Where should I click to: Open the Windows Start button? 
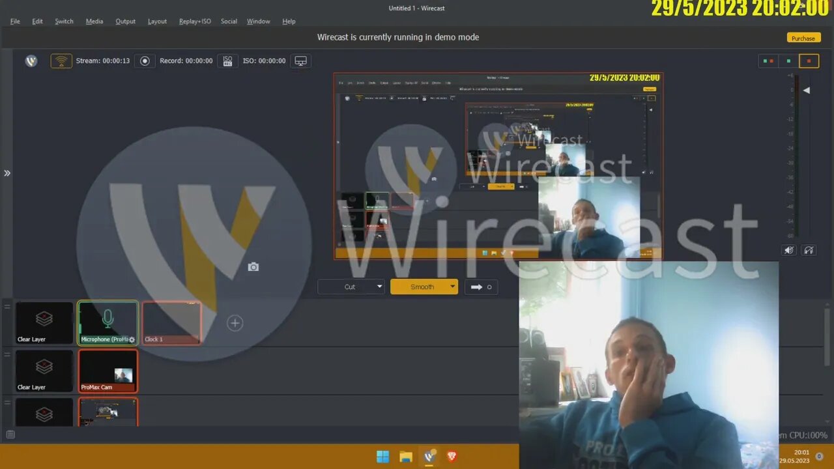(382, 457)
